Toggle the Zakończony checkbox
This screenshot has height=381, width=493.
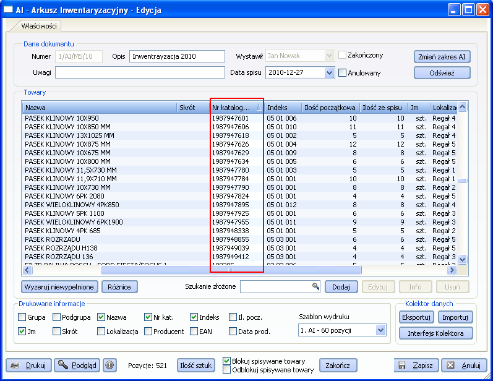342,55
